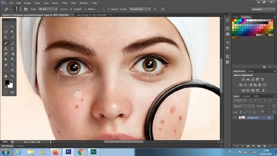Viewport: 277px width, 156px height.
Task: Select the Gradient tool
Action: coord(13,54)
